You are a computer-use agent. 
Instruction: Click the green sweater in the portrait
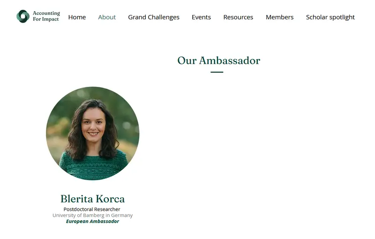click(x=94, y=165)
